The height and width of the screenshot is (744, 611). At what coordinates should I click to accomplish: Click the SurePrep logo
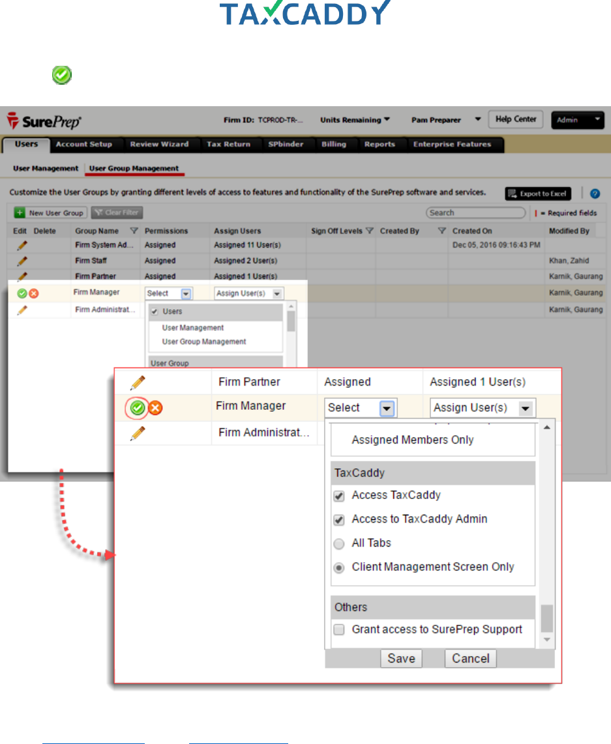(44, 121)
